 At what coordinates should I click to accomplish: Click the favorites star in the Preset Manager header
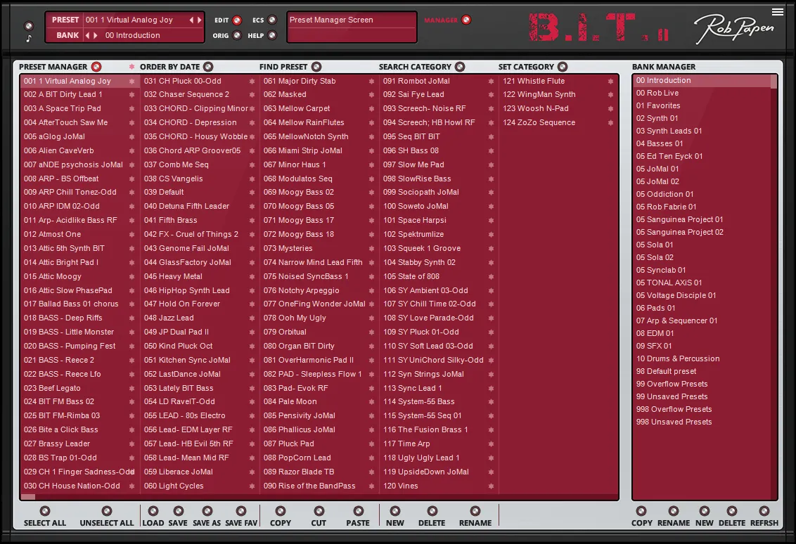pyautogui.click(x=132, y=67)
